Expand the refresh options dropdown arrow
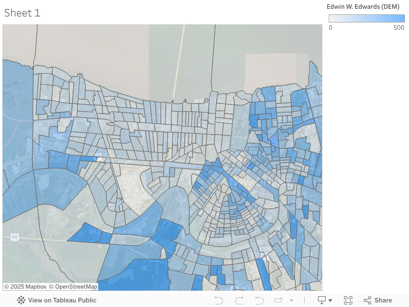 [x=291, y=300]
